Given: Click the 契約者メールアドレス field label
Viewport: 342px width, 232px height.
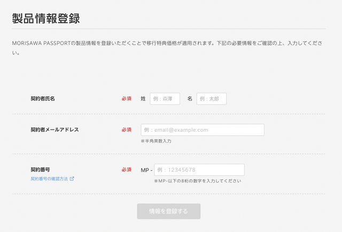Looking at the screenshot, I should (55, 130).
